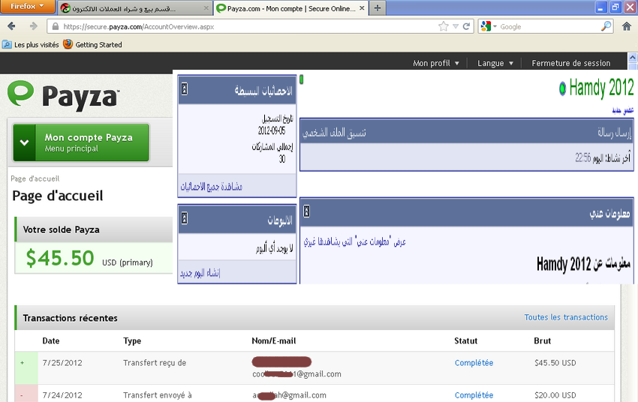Collapse the معلومات عني panel

tap(307, 211)
